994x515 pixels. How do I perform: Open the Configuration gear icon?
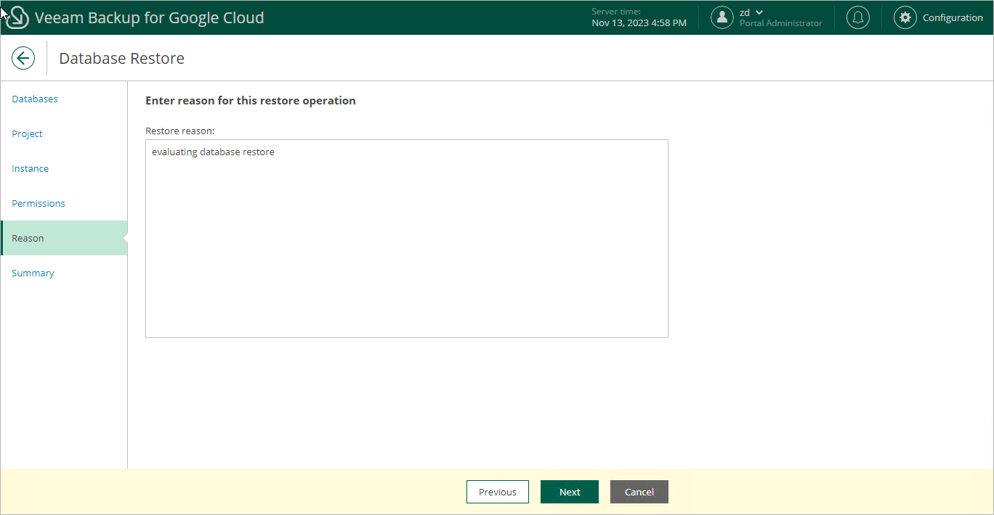pos(905,17)
